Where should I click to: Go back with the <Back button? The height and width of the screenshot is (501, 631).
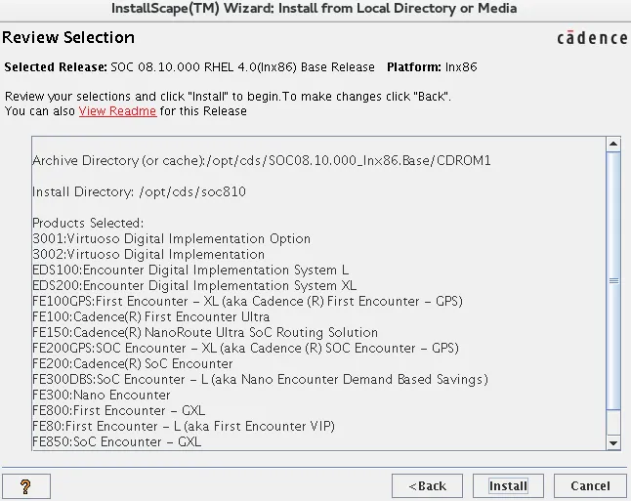[x=427, y=485]
